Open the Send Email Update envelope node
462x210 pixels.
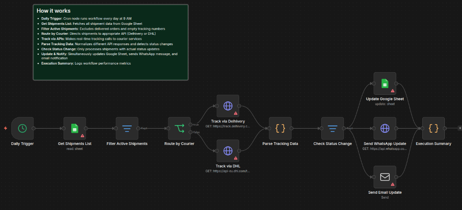(x=385, y=177)
